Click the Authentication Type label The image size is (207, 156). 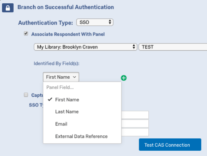(x=45, y=23)
